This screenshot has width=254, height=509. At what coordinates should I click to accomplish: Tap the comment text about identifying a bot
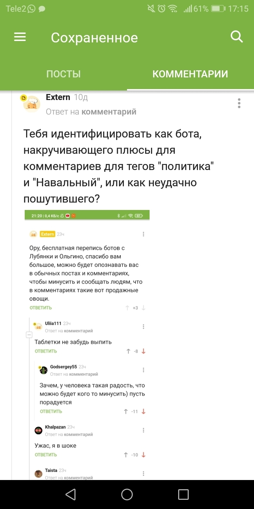coord(119,166)
